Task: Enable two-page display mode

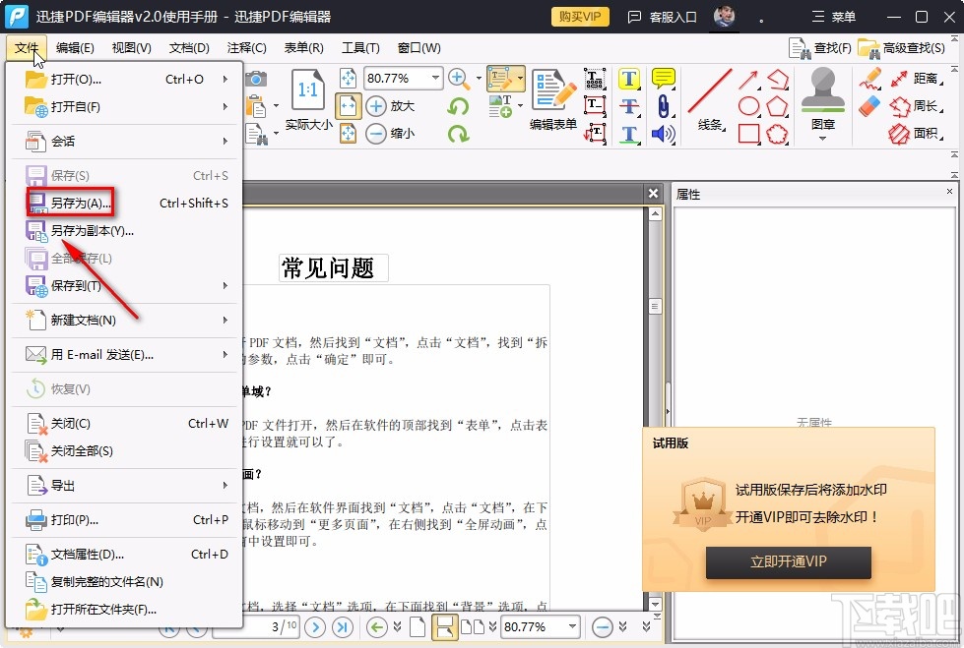Action: click(471, 626)
